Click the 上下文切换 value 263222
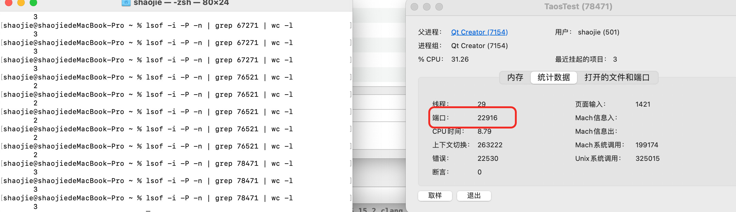This screenshot has width=736, height=212. tap(490, 145)
